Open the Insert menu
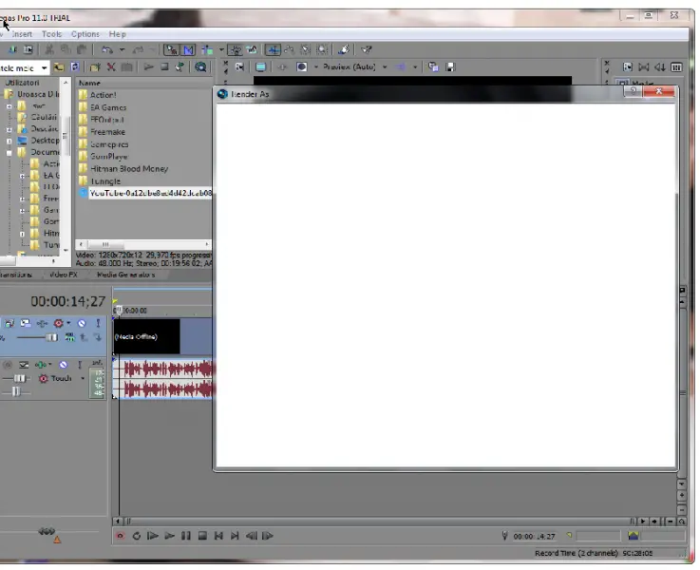Screen dimensions: 700x570 click(22, 34)
